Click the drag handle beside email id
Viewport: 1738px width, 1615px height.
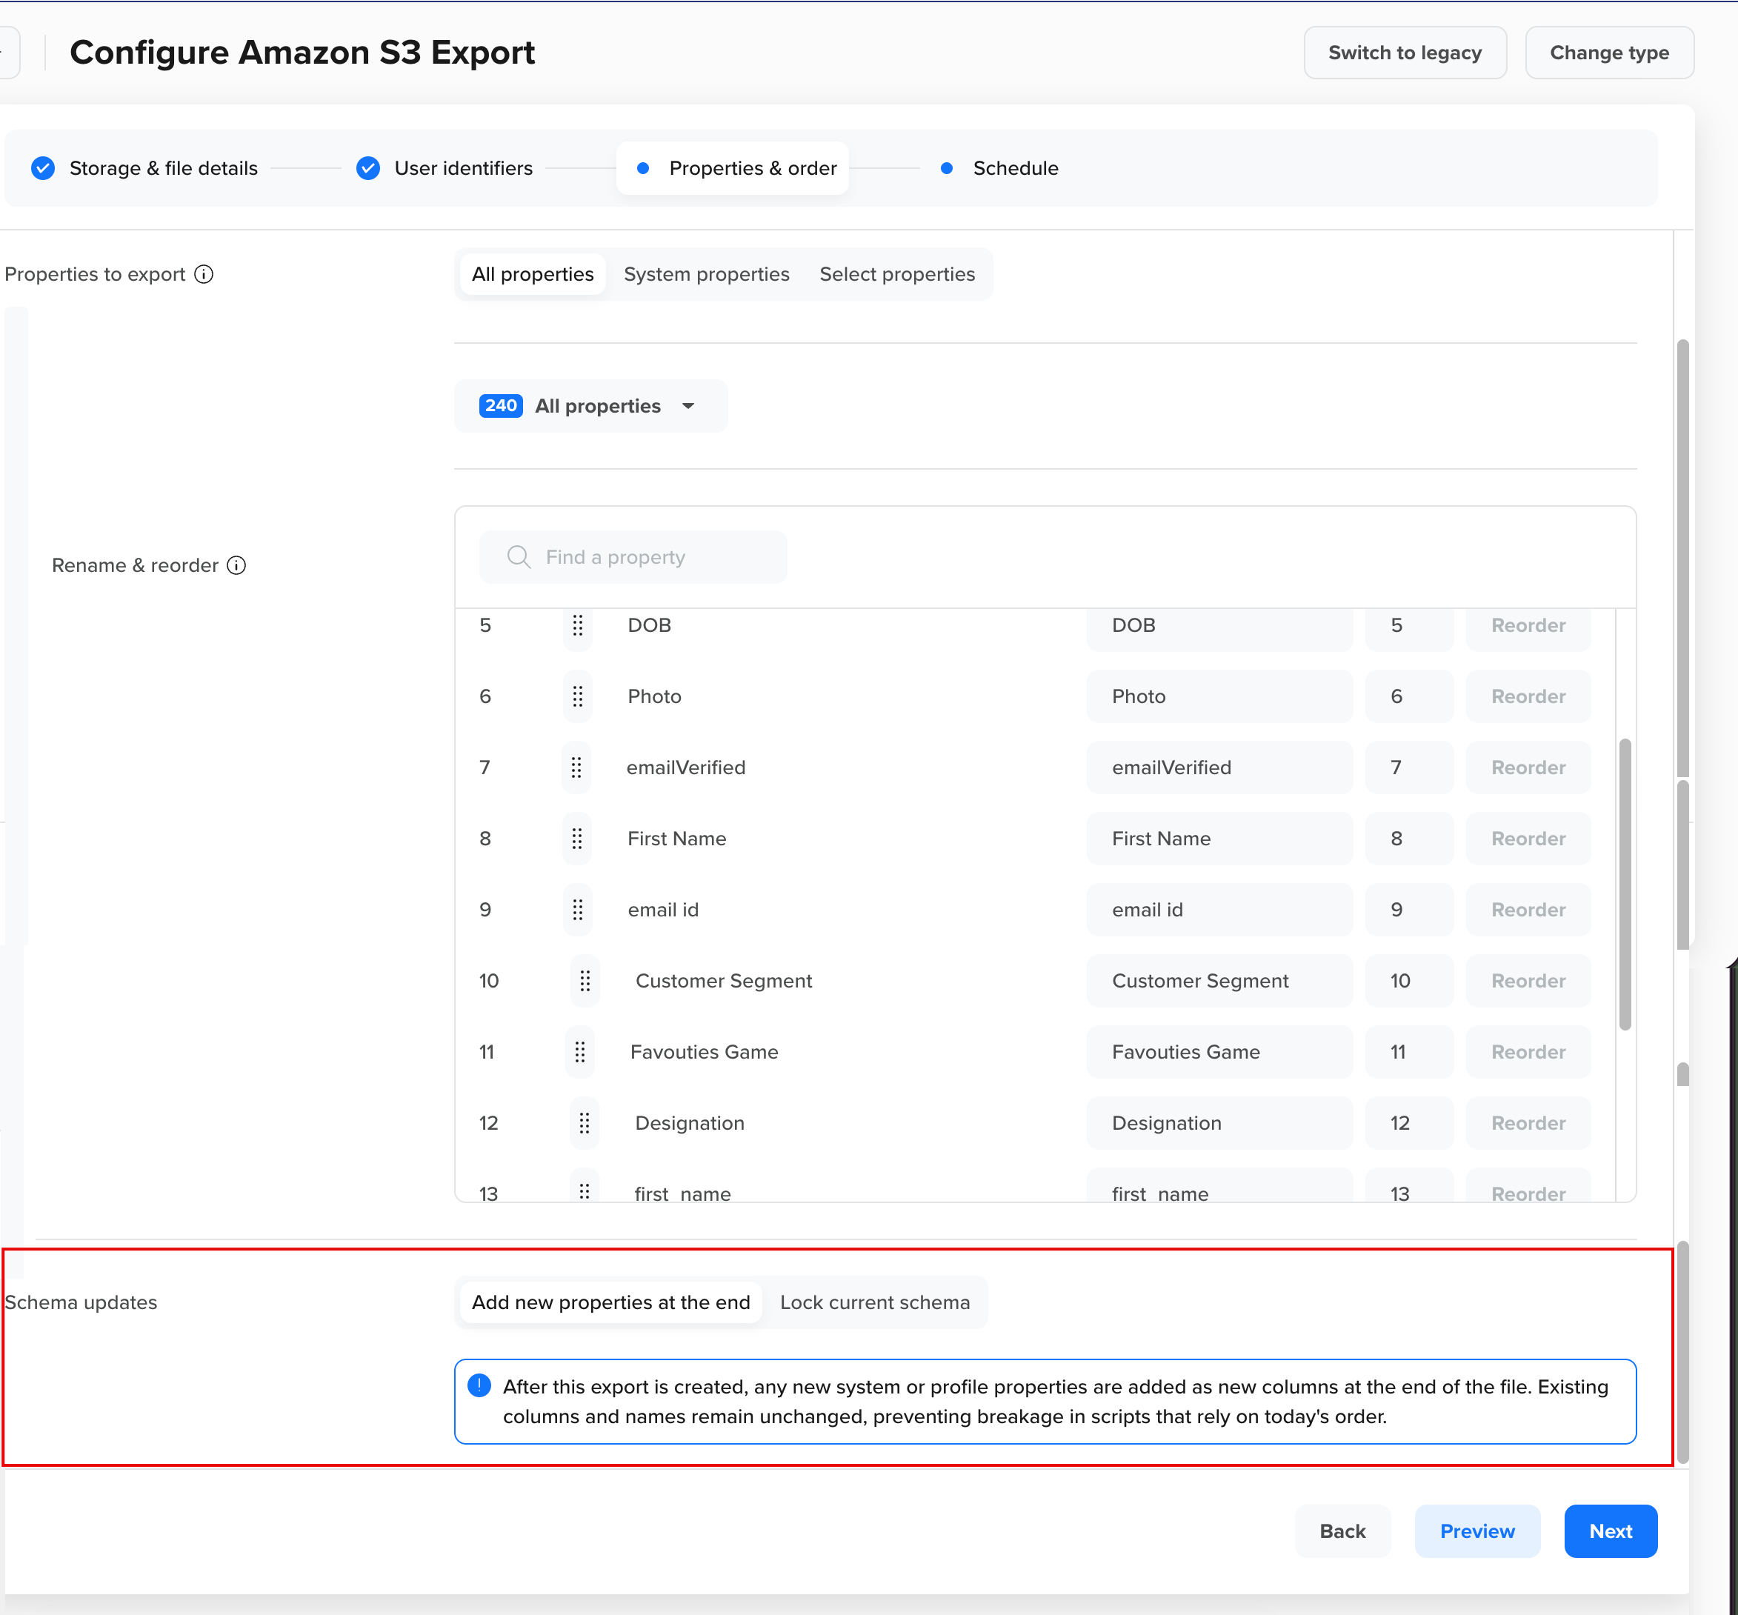pyautogui.click(x=576, y=909)
